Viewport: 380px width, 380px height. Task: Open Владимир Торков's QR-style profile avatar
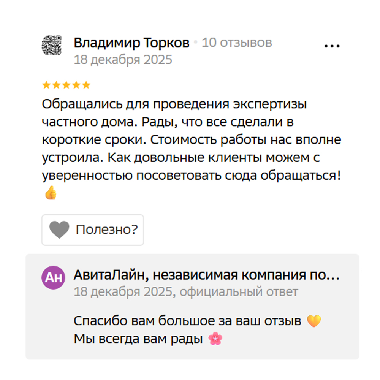(51, 45)
